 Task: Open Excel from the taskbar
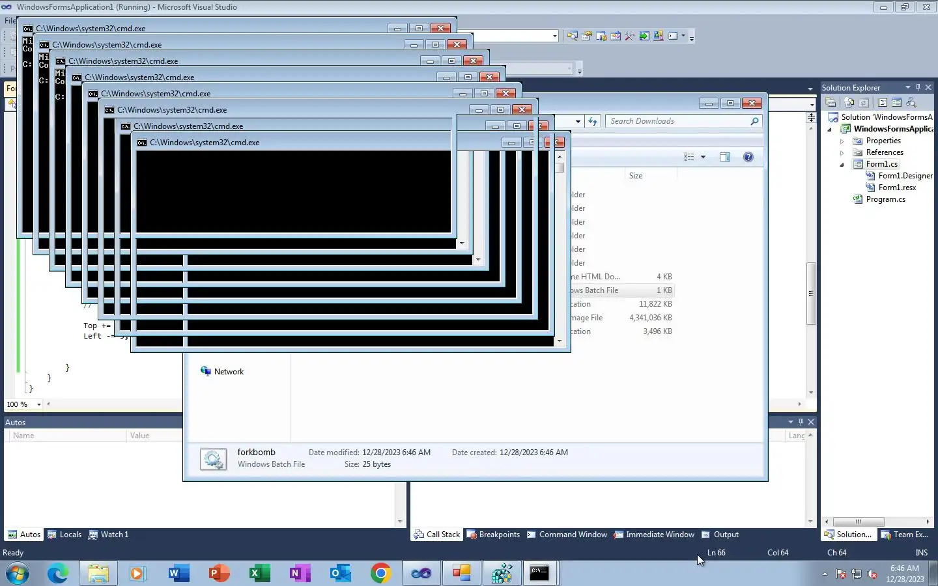pyautogui.click(x=259, y=573)
